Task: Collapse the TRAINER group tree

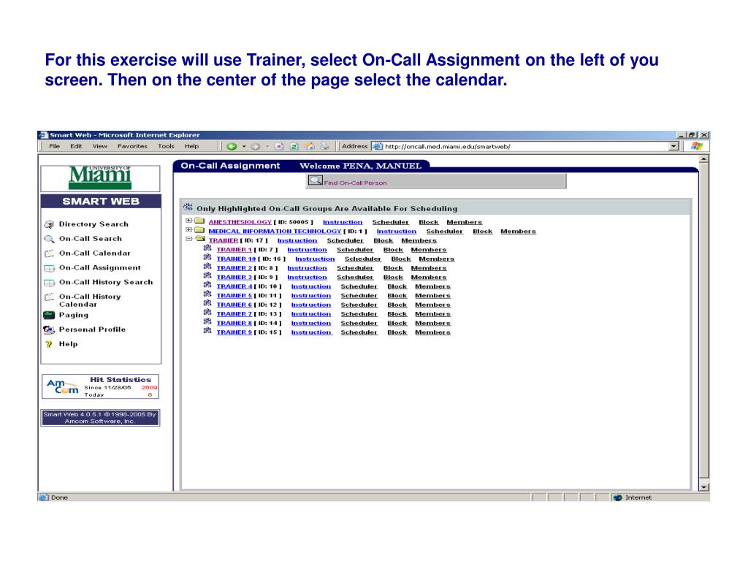Action: [x=189, y=239]
